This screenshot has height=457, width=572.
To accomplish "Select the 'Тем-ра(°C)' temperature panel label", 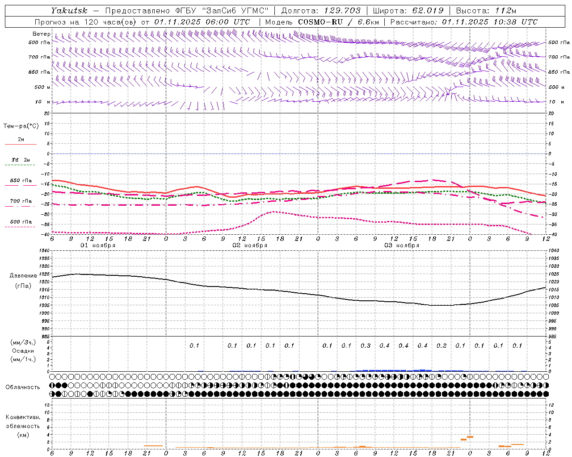I will (21, 126).
